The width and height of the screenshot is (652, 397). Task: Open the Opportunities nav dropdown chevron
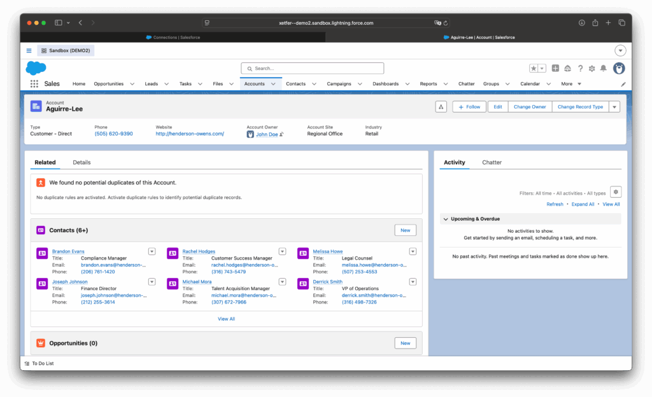(x=132, y=84)
